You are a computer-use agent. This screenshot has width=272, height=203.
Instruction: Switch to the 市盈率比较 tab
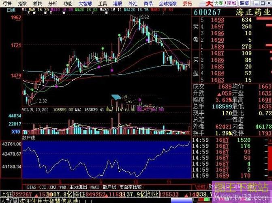[131, 187]
